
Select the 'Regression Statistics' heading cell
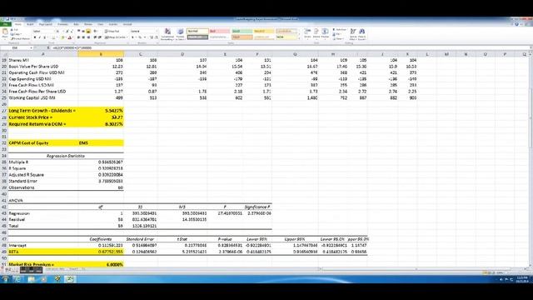click(x=66, y=156)
